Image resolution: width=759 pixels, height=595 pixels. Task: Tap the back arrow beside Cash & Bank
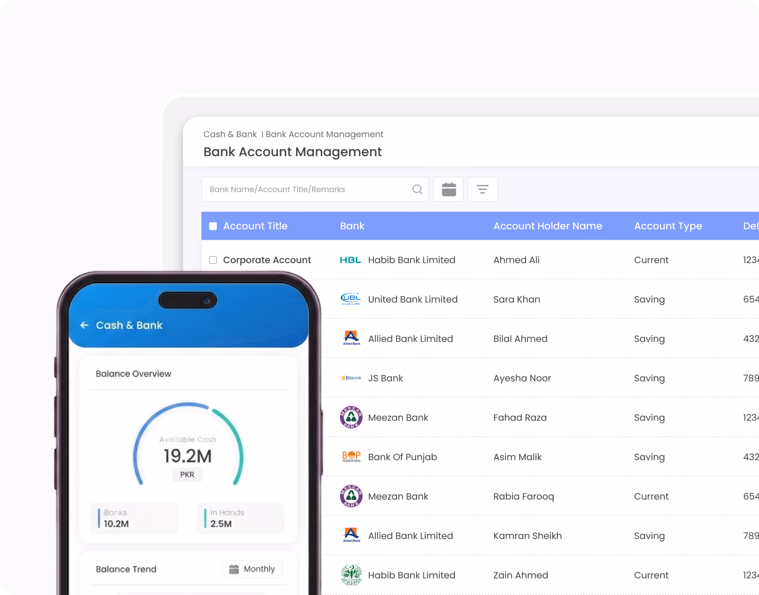(x=84, y=325)
